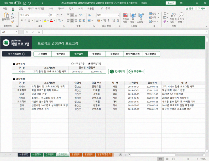Expand the Name Box dropdown arrow

coord(17,32)
